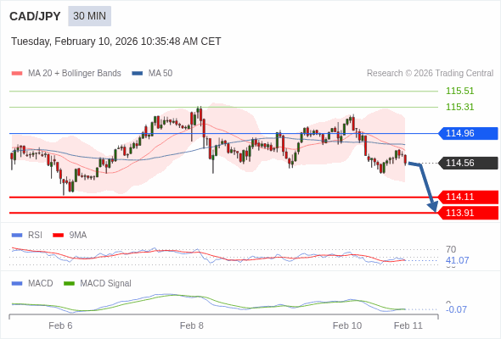
Task: Click the RSI blue legend swatch
Action: coord(17,236)
